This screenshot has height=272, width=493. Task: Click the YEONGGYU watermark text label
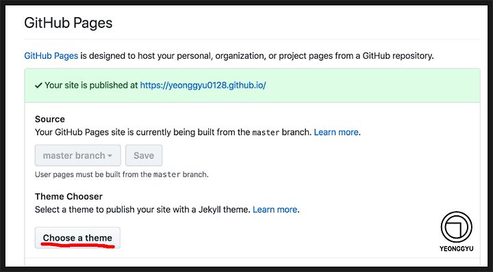pyautogui.click(x=456, y=249)
